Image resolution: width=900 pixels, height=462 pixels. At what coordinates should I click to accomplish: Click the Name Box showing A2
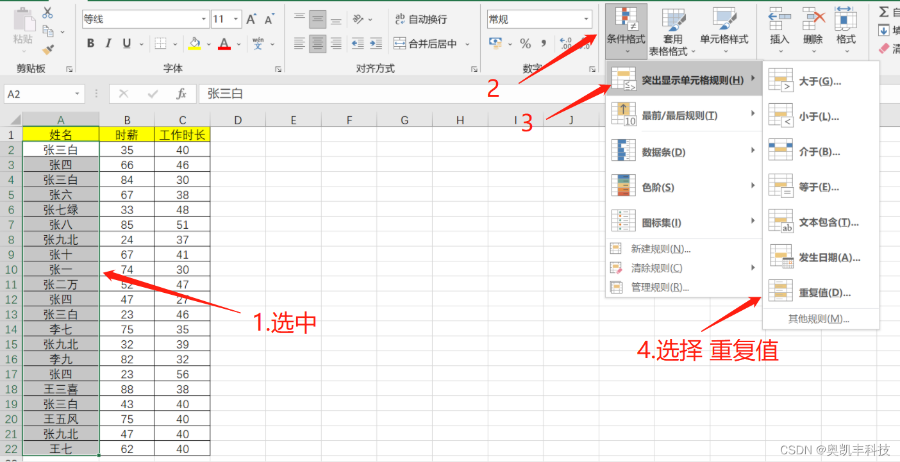coord(44,94)
